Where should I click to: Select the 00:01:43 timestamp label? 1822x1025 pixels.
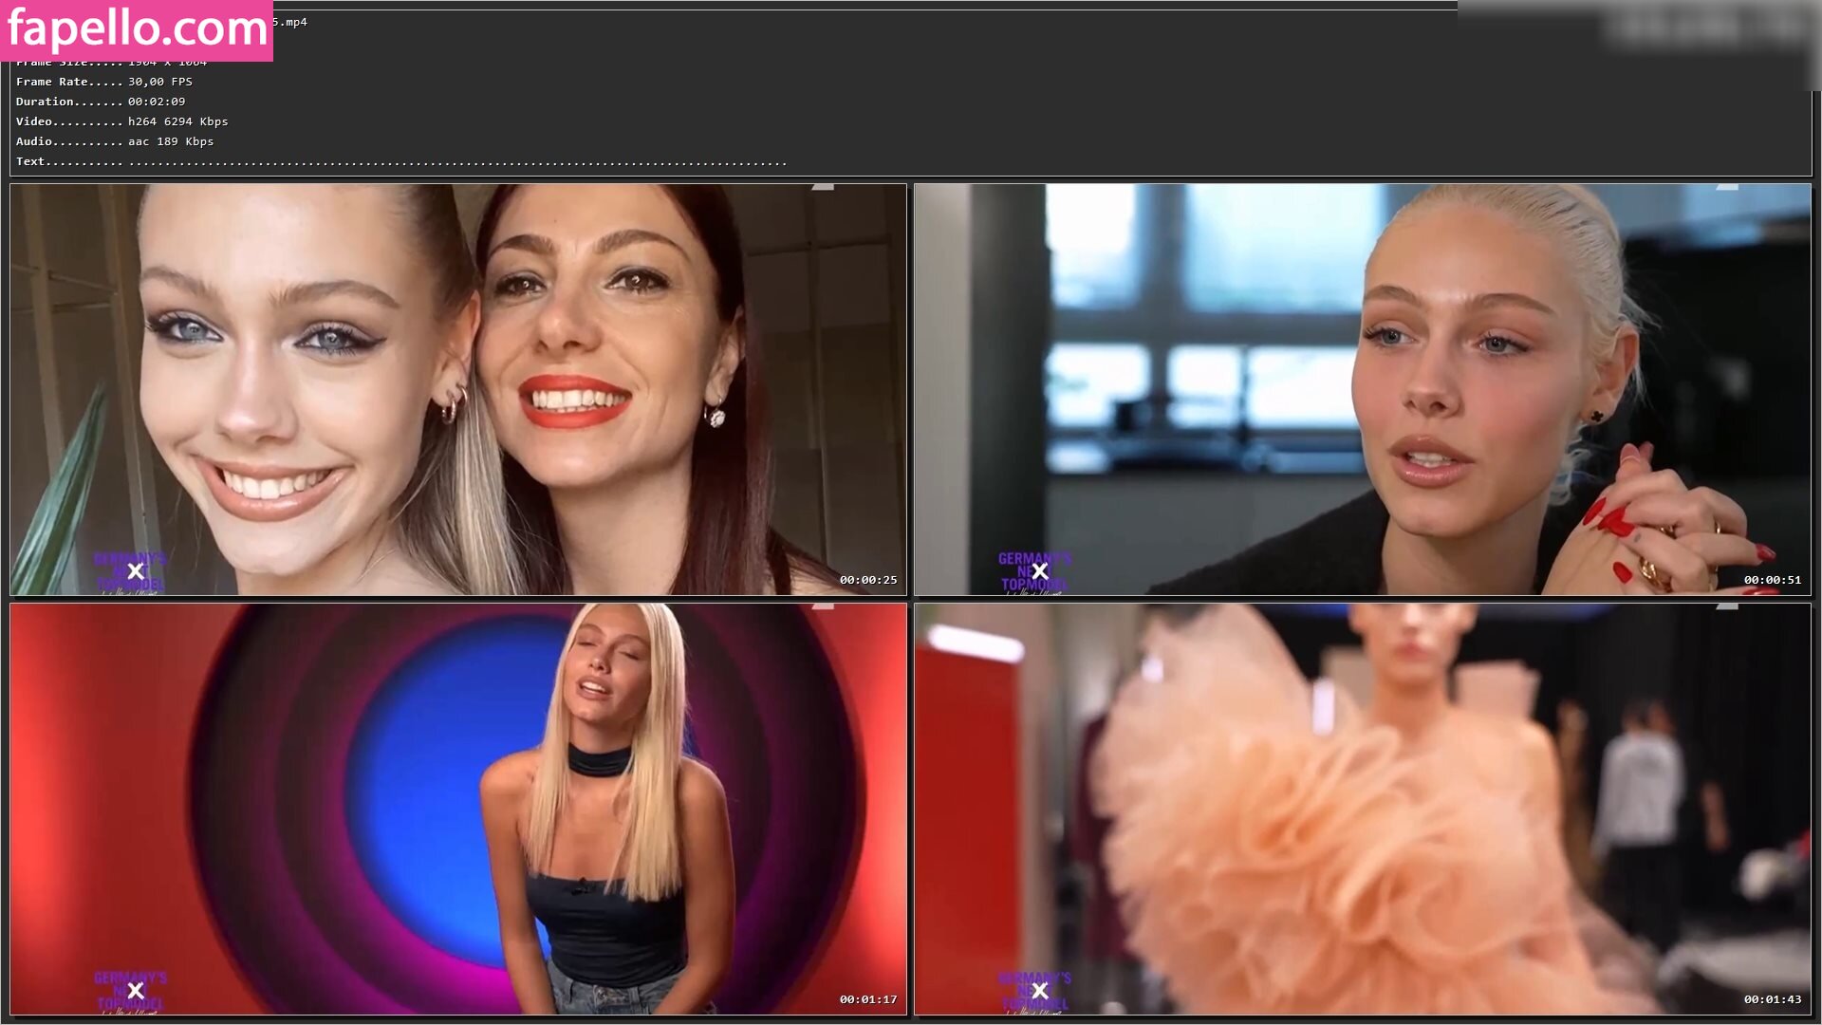point(1772,999)
